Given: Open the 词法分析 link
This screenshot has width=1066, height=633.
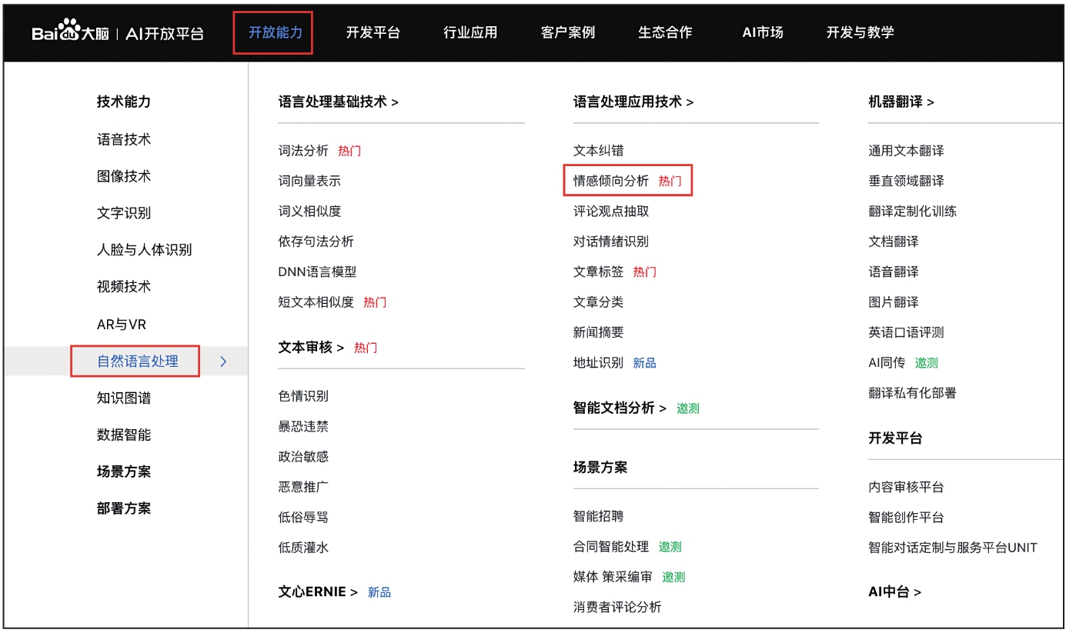Looking at the screenshot, I should pyautogui.click(x=303, y=151).
